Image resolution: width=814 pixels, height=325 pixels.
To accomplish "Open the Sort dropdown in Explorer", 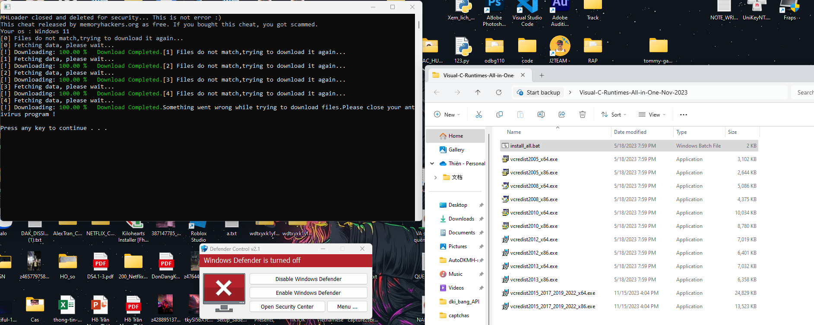I will (613, 114).
